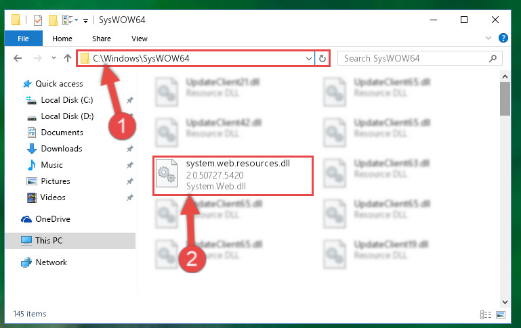The height and width of the screenshot is (328, 521).
Task: Click the search magnifier icon
Action: pos(493,58)
